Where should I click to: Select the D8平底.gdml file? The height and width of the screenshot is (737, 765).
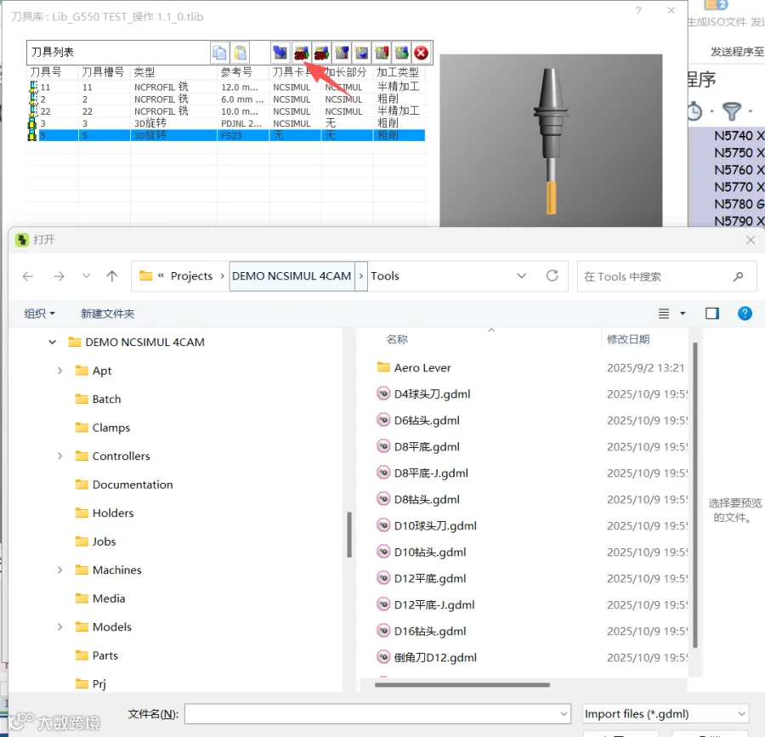[x=427, y=447]
